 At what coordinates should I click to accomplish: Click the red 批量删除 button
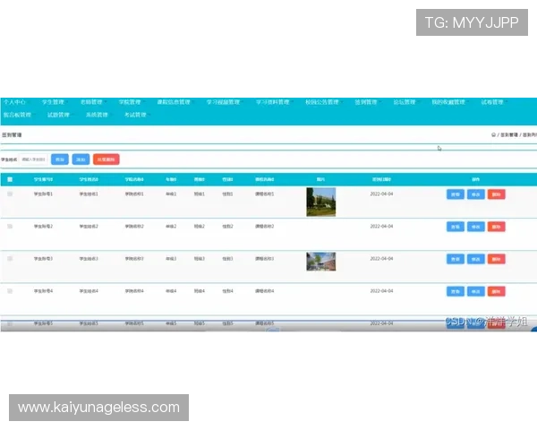tap(106, 159)
